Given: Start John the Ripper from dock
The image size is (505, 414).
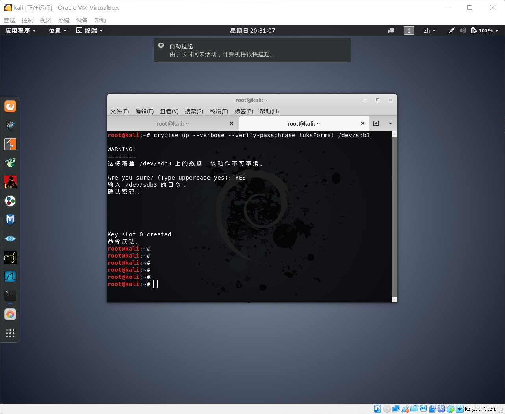Looking at the screenshot, I should (x=10, y=182).
